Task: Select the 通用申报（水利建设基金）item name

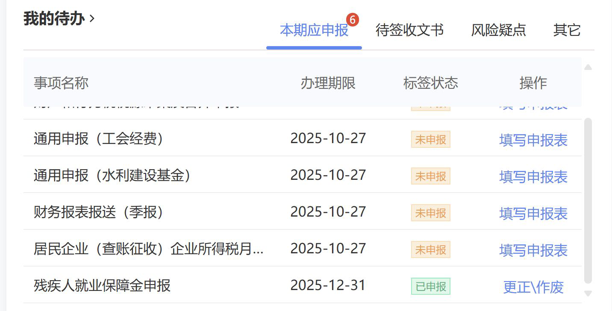Action: coord(112,176)
